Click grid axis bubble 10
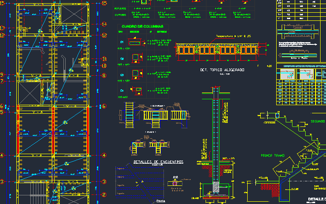326x204 pixels. [104, 66]
